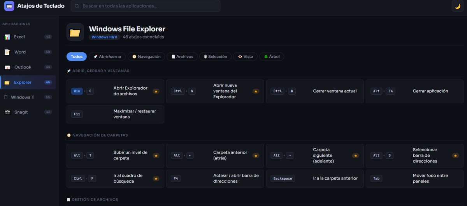Screen dimensions: 467x206
Task: Toggle favorite star on Subir un nivel de carpeta
Action: (x=156, y=156)
